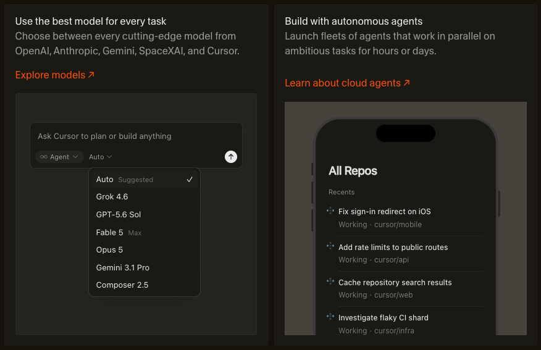Open the Auto model dropdown

pyautogui.click(x=100, y=157)
